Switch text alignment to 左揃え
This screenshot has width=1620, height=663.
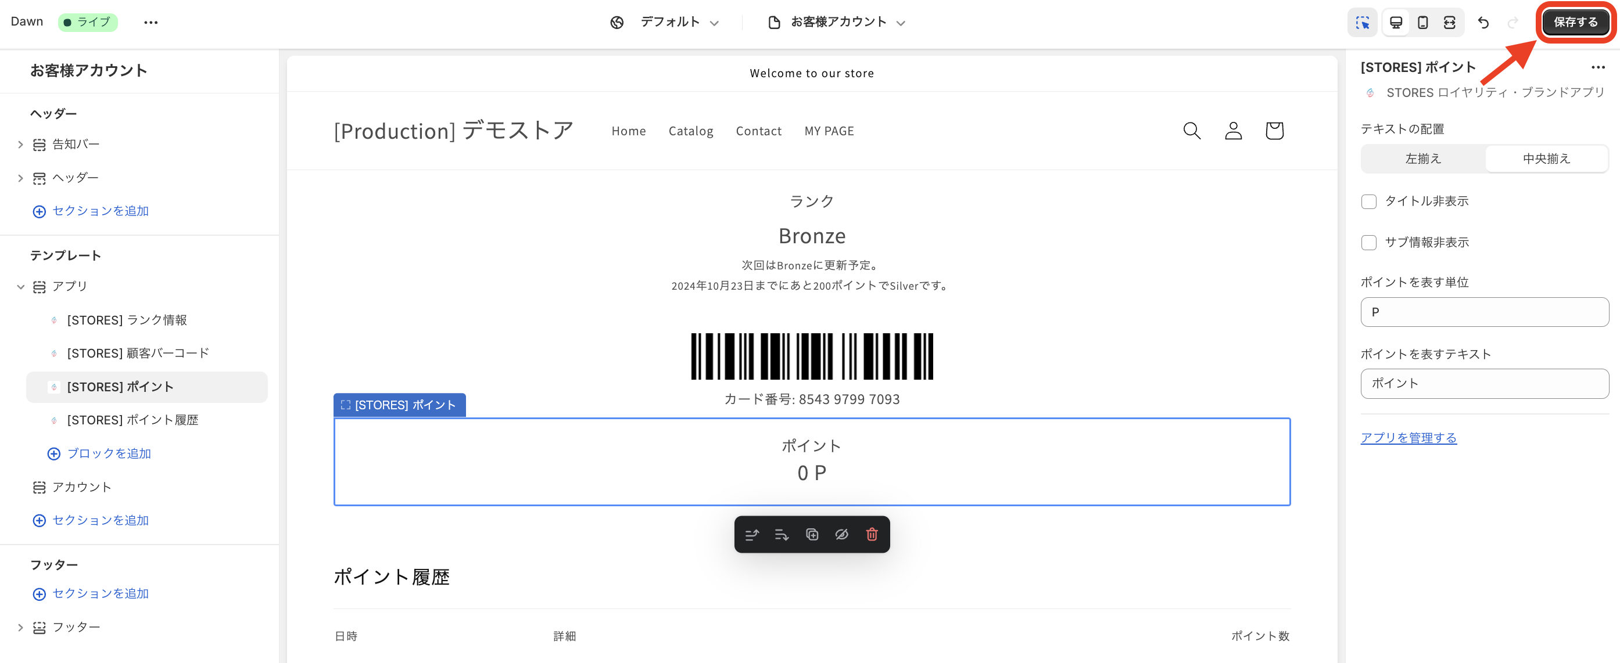pyautogui.click(x=1422, y=158)
